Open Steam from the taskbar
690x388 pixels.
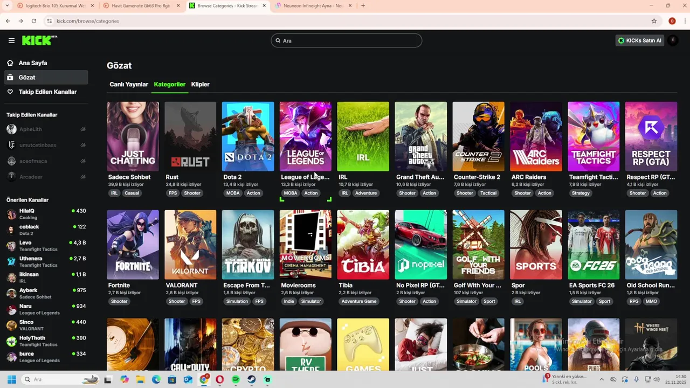pyautogui.click(x=252, y=379)
